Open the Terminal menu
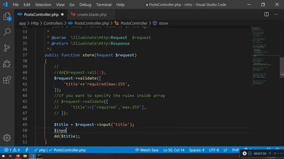 (x=104, y=5)
